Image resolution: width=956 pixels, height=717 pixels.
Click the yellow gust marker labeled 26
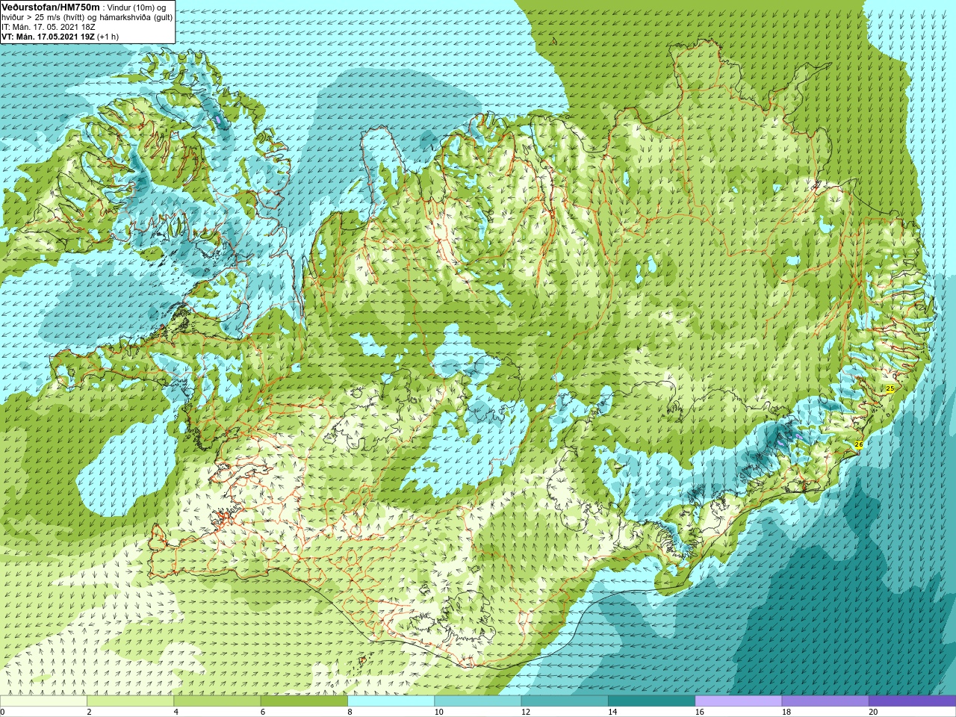click(858, 444)
